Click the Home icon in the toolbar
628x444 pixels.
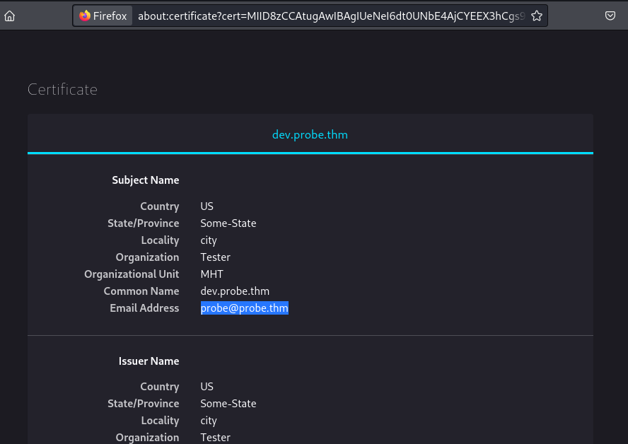coord(10,16)
